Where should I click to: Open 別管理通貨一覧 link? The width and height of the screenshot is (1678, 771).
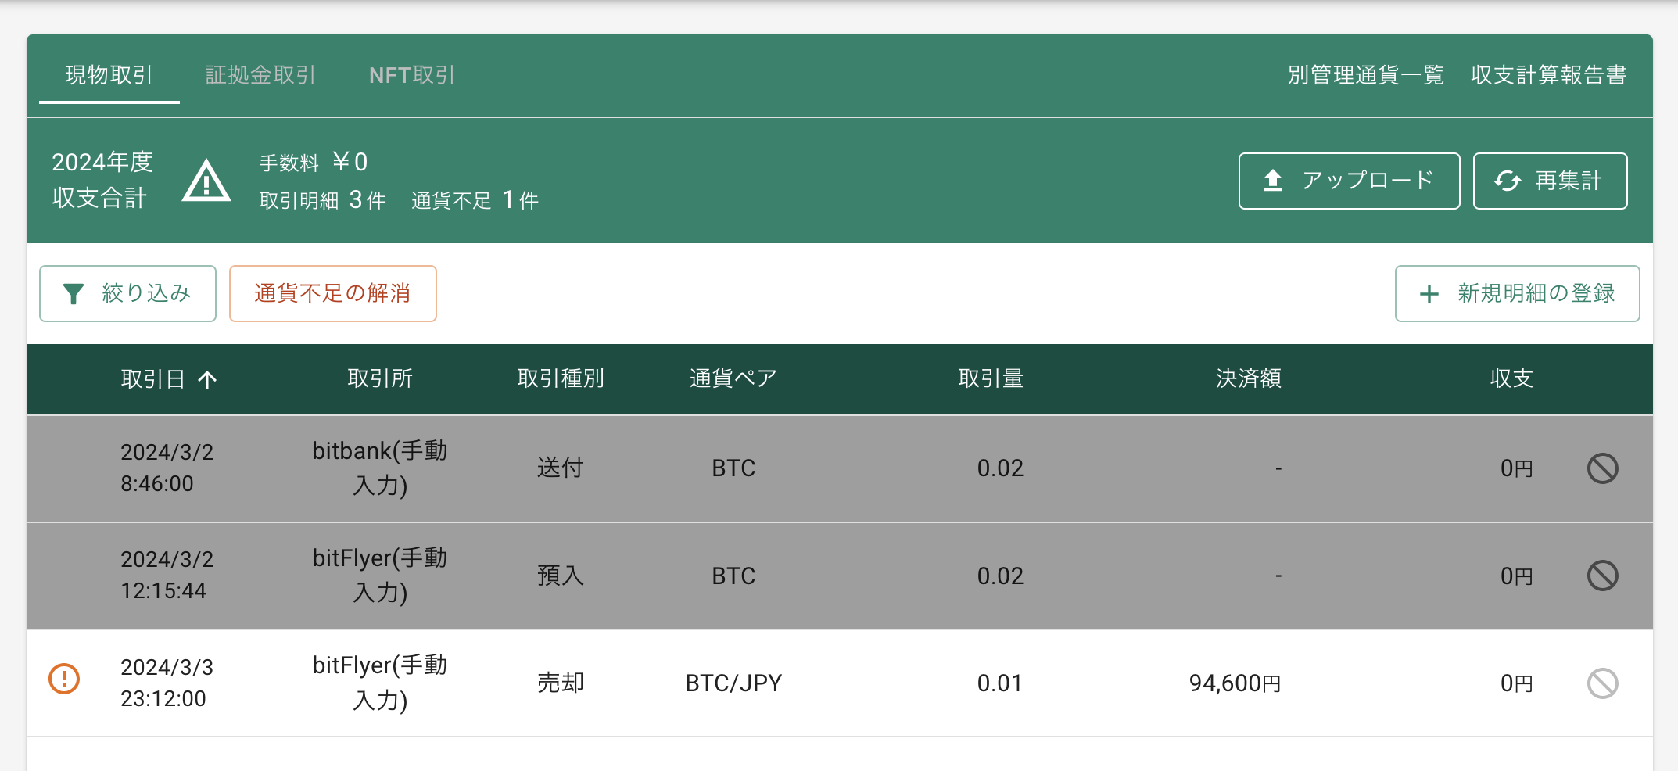(x=1365, y=75)
